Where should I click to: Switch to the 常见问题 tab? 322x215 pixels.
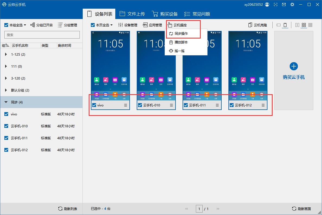197,14
